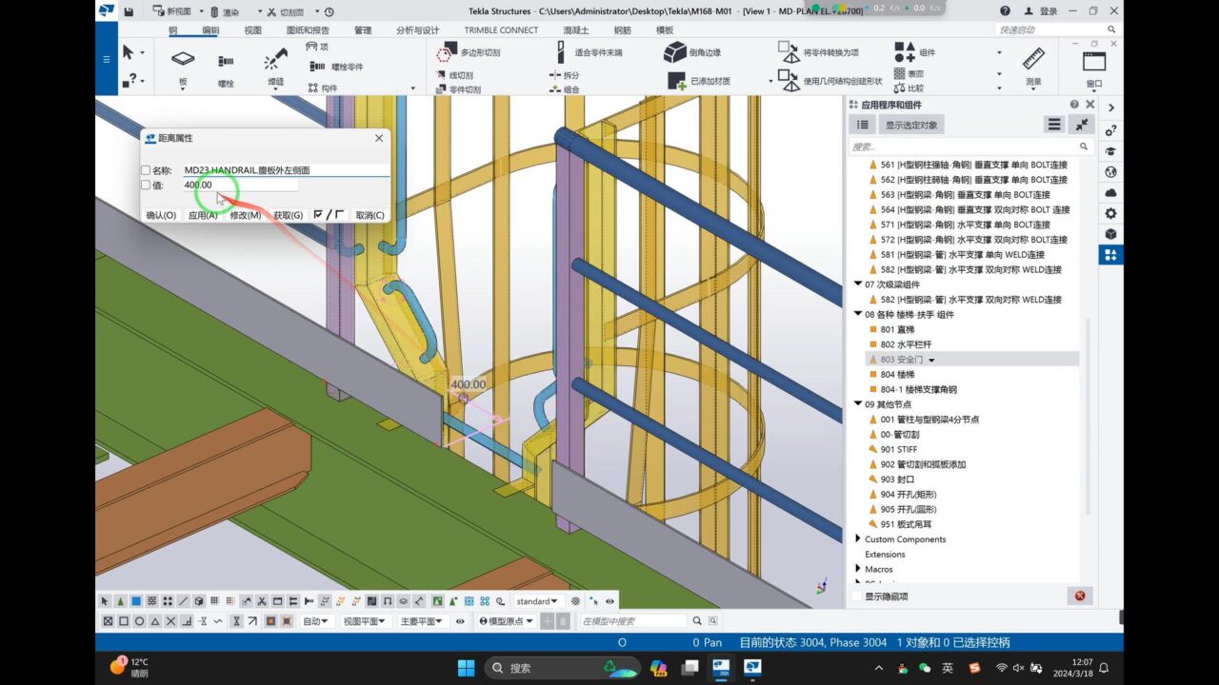Click 获取(G) button in distance dialog
The width and height of the screenshot is (1219, 685).
[x=289, y=215]
